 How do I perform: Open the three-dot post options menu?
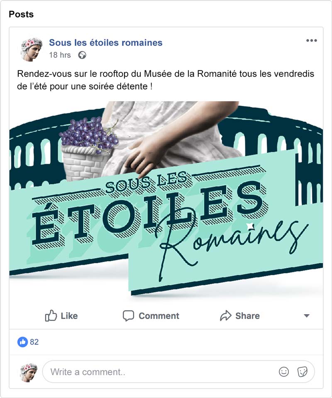(311, 41)
